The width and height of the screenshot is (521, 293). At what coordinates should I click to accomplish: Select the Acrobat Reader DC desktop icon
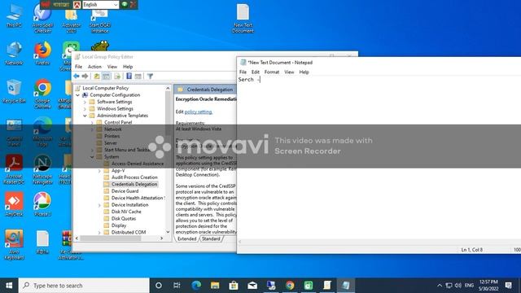[x=14, y=169]
